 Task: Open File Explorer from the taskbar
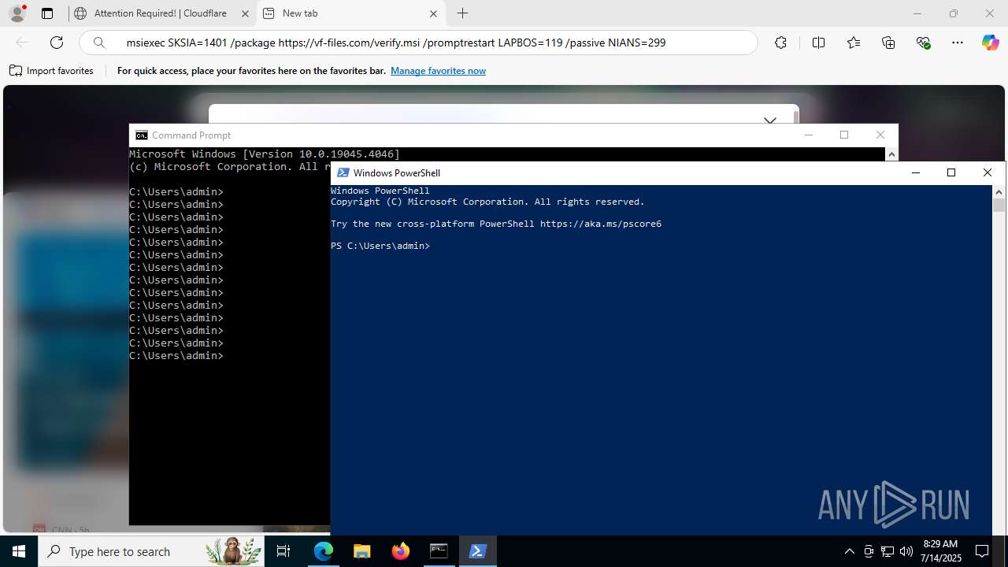pyautogui.click(x=362, y=551)
